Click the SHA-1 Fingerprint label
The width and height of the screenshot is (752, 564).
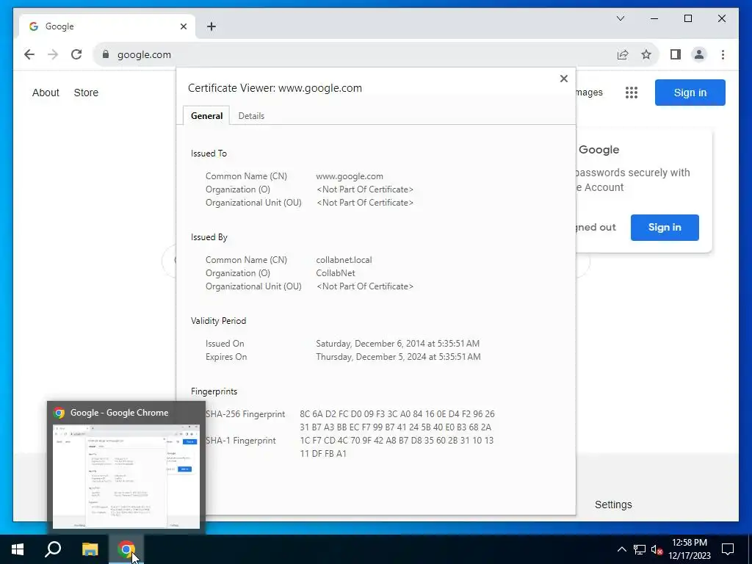tap(240, 441)
